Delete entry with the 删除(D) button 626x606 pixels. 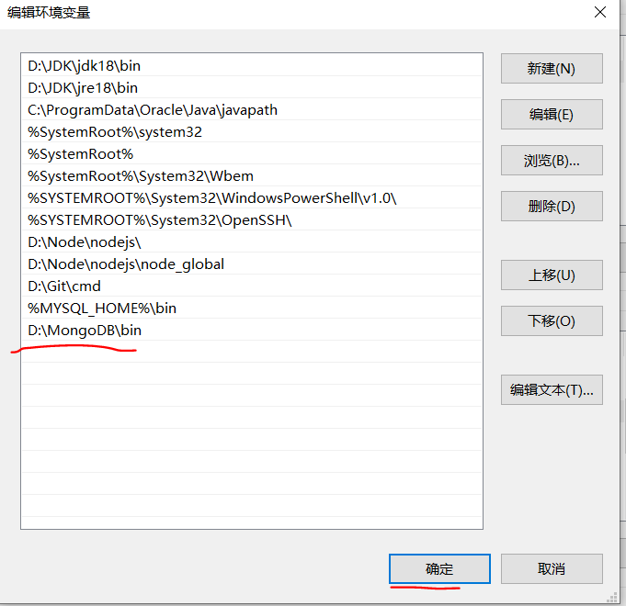click(x=552, y=206)
